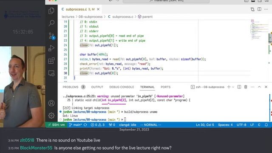Viewport: 272px width, 153px height.
Task: Switch to the OUTPUT panel tab
Action: click(x=97, y=87)
